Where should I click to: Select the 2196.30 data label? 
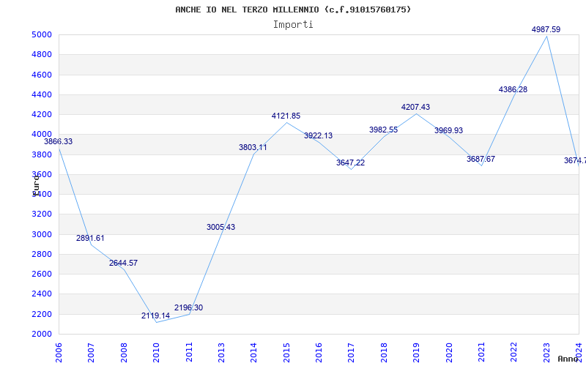[188, 307]
